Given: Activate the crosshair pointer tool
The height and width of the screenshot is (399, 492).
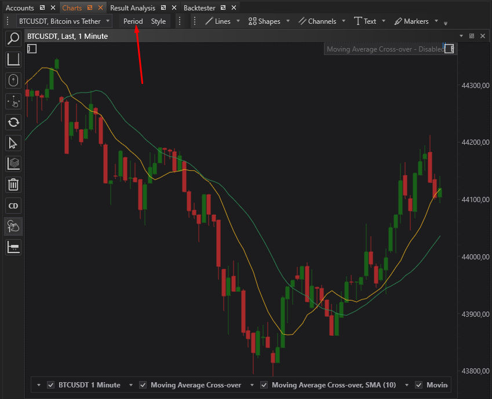Looking at the screenshot, I should (13, 80).
